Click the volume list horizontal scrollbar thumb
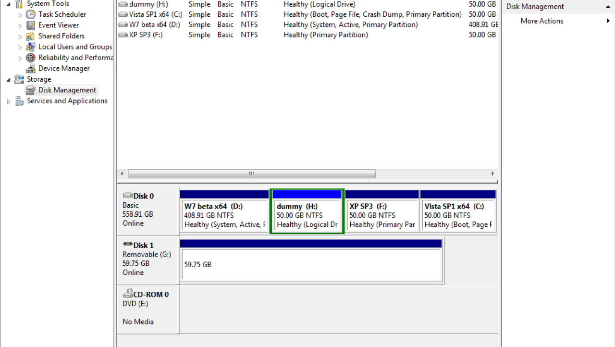615x347 pixels. click(252, 174)
